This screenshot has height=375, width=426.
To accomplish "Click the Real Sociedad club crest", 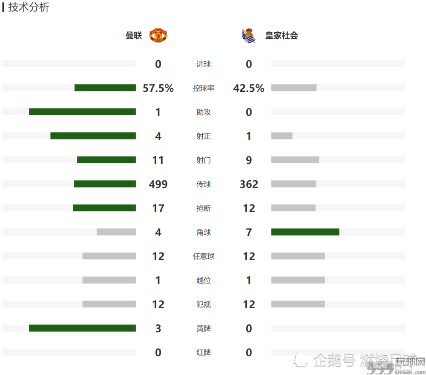I will [249, 36].
